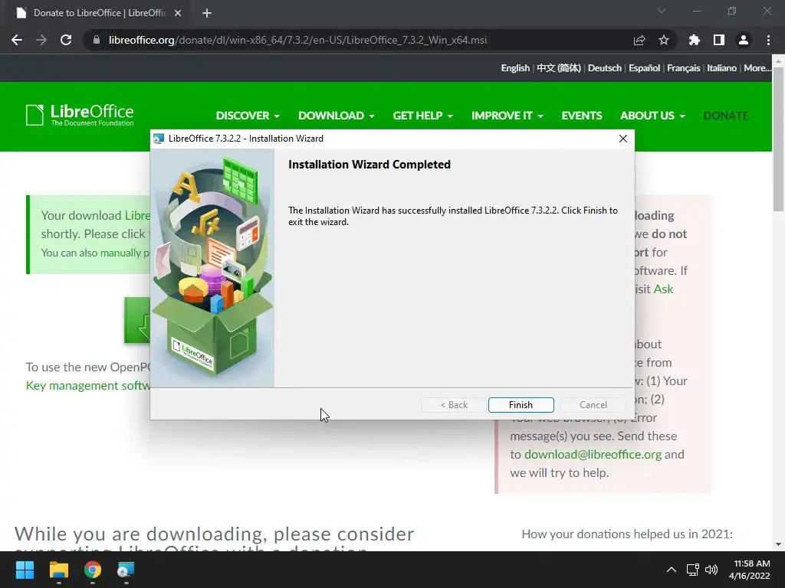Open a new browser tab
This screenshot has height=588, width=785.
coord(207,13)
